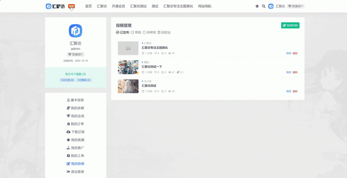Click the 注册时间 2025-10-10 text
The image size is (347, 178).
point(75,61)
